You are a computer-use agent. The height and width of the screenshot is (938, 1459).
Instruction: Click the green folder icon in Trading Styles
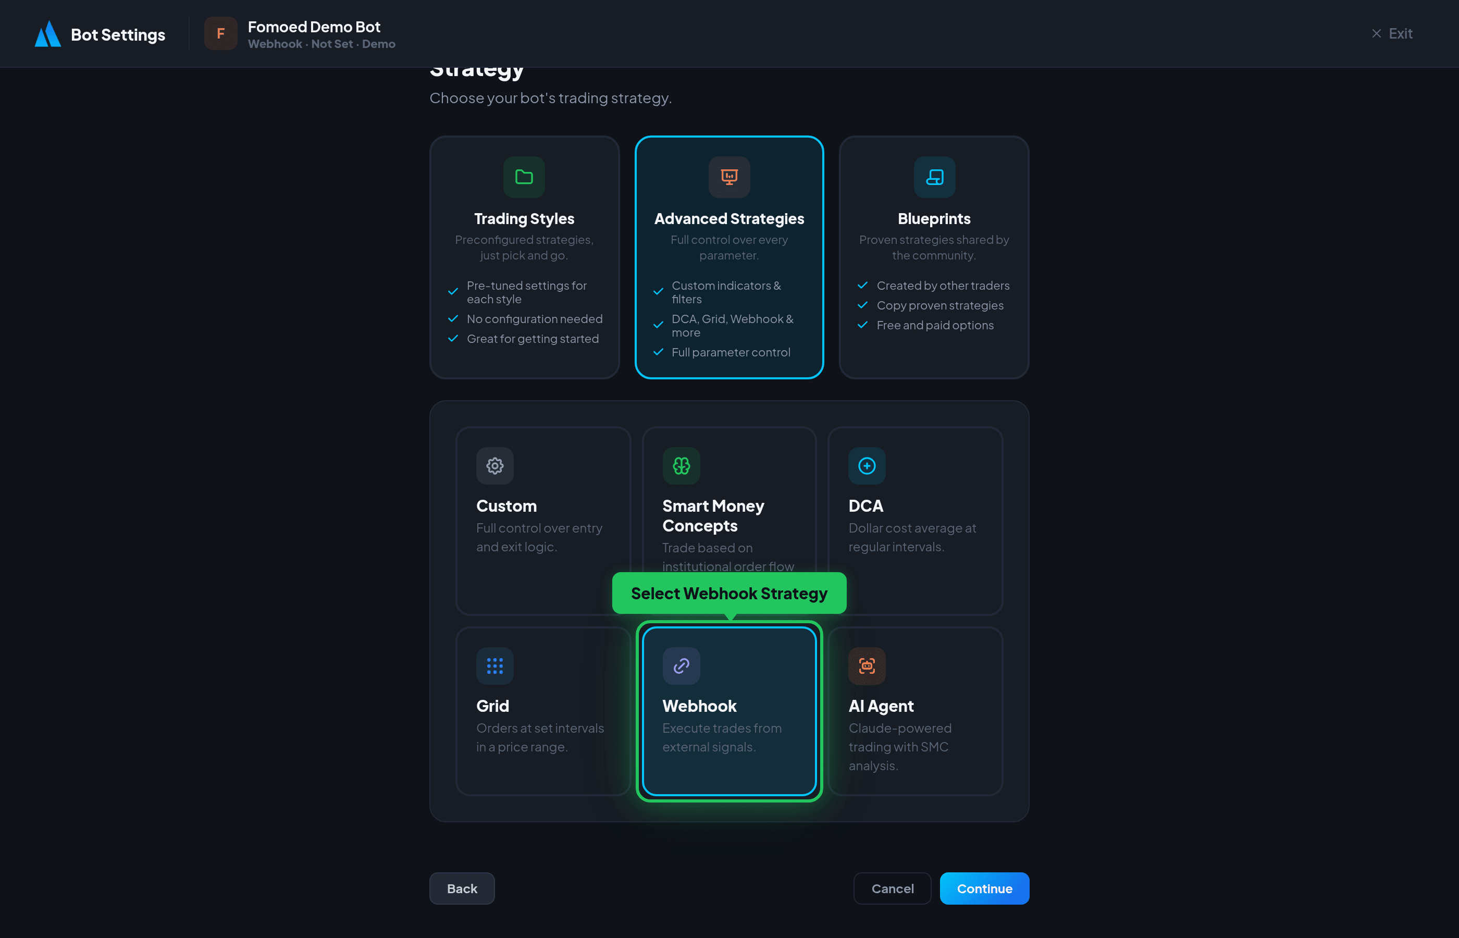tap(524, 177)
